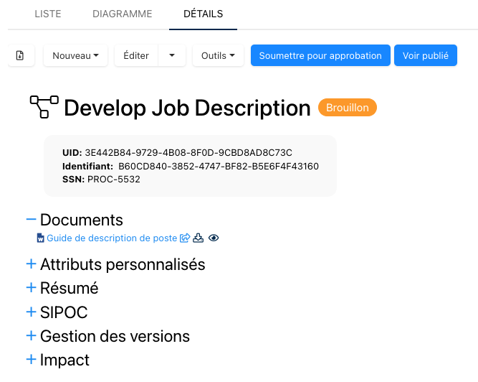Click the Voir publié button
Image resolution: width=478 pixels, height=382 pixels.
(426, 55)
